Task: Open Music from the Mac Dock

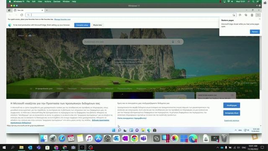Action: (x=89, y=138)
